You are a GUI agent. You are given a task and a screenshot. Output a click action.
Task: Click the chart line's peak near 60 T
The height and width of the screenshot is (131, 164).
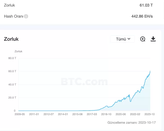click(x=150, y=71)
